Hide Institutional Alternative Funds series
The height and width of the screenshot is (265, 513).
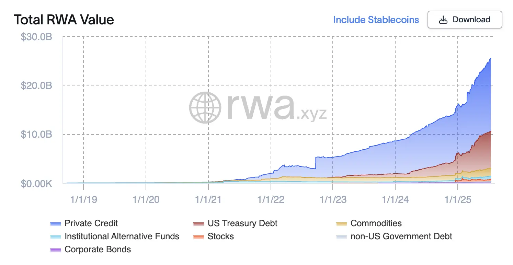122,237
